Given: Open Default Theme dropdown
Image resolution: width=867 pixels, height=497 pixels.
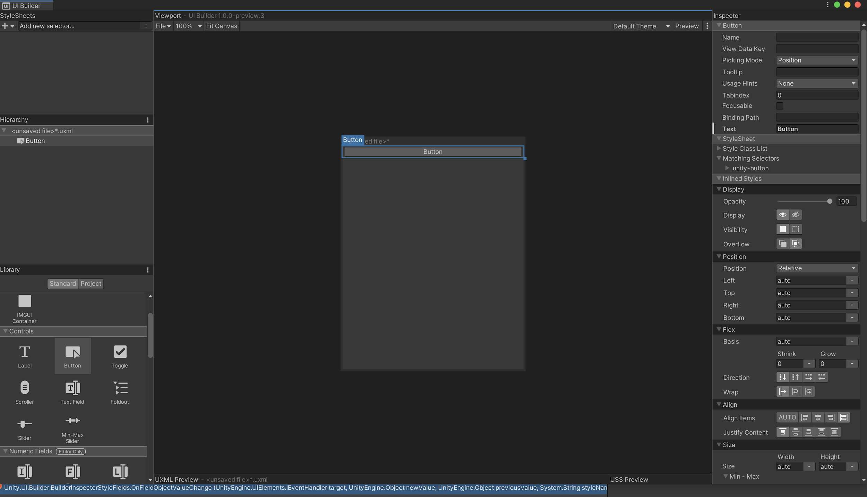Looking at the screenshot, I should [x=641, y=26].
